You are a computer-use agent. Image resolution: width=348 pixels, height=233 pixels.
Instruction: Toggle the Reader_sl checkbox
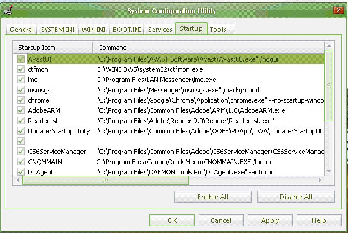click(x=21, y=121)
